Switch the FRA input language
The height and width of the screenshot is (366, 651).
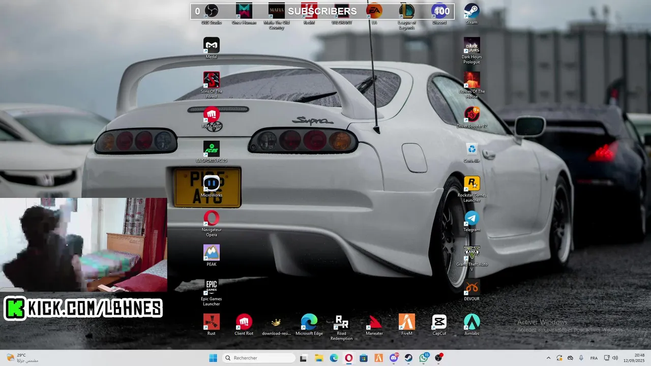click(x=594, y=358)
